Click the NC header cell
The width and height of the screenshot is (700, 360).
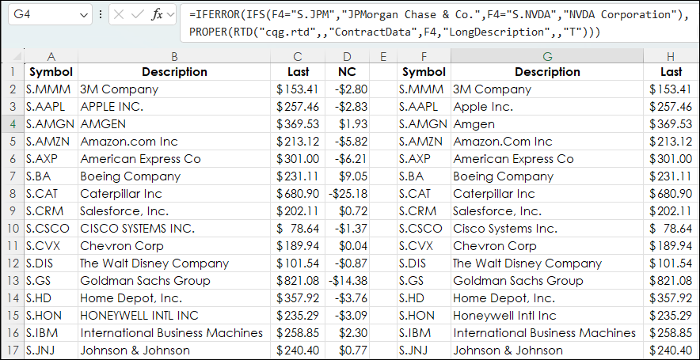(x=347, y=72)
